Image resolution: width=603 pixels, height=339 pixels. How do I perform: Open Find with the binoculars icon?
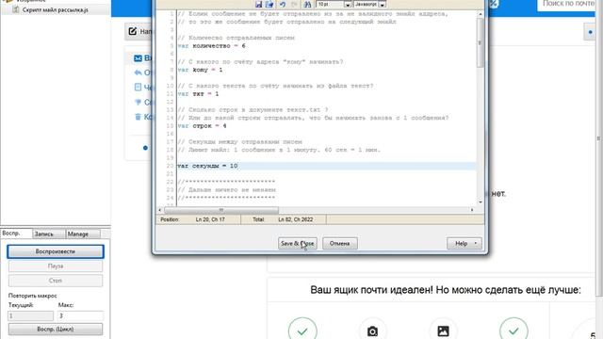307,4
